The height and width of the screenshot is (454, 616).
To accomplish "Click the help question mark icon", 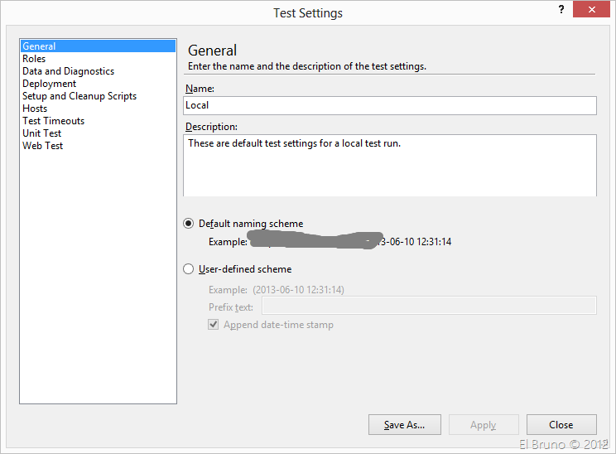I will tap(561, 9).
